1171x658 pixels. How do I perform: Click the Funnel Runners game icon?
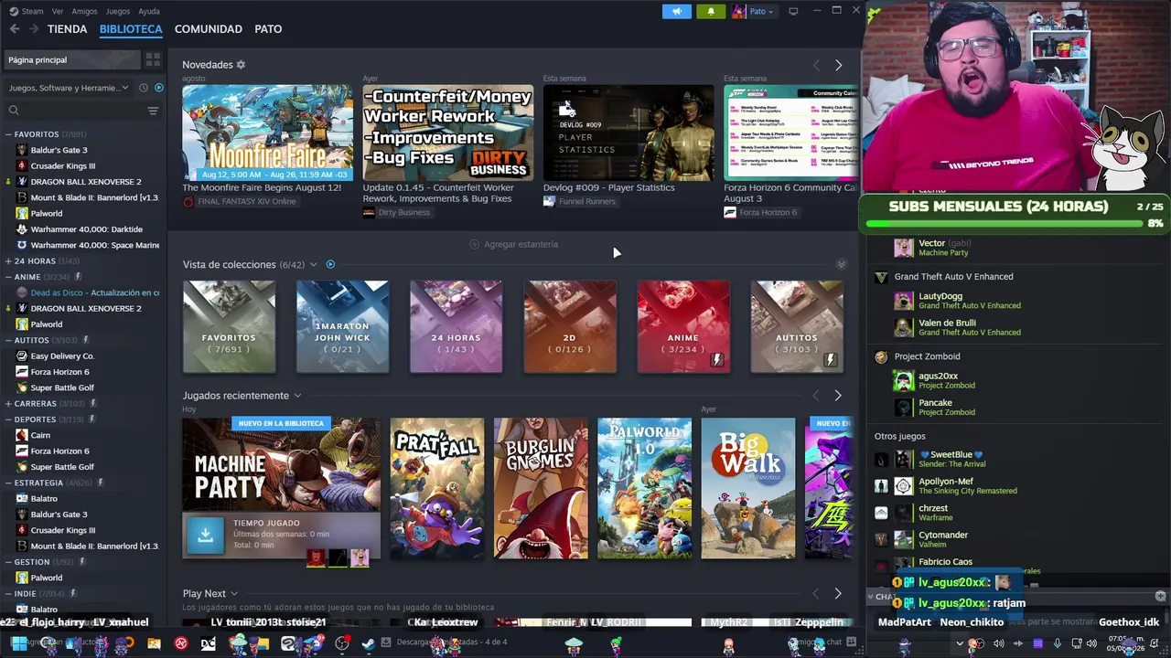(549, 201)
